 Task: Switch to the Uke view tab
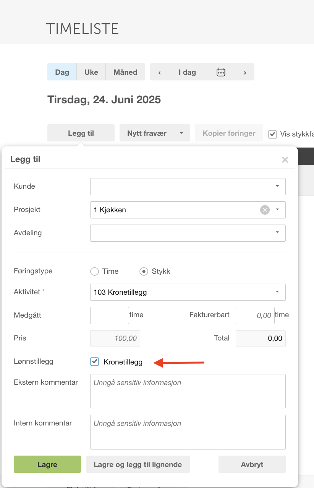click(x=91, y=72)
